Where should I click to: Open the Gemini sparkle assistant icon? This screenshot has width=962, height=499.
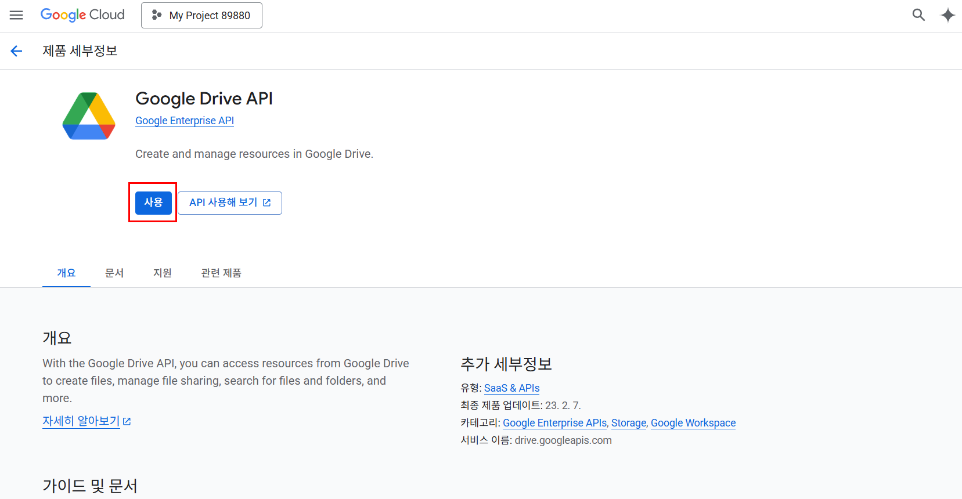[947, 15]
